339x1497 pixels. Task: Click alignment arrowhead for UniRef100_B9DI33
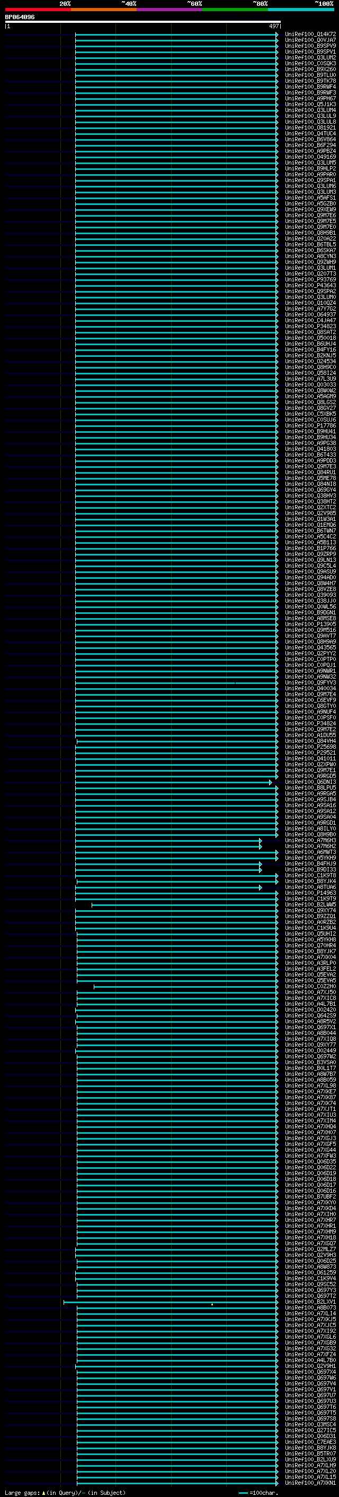pyautogui.click(x=260, y=870)
